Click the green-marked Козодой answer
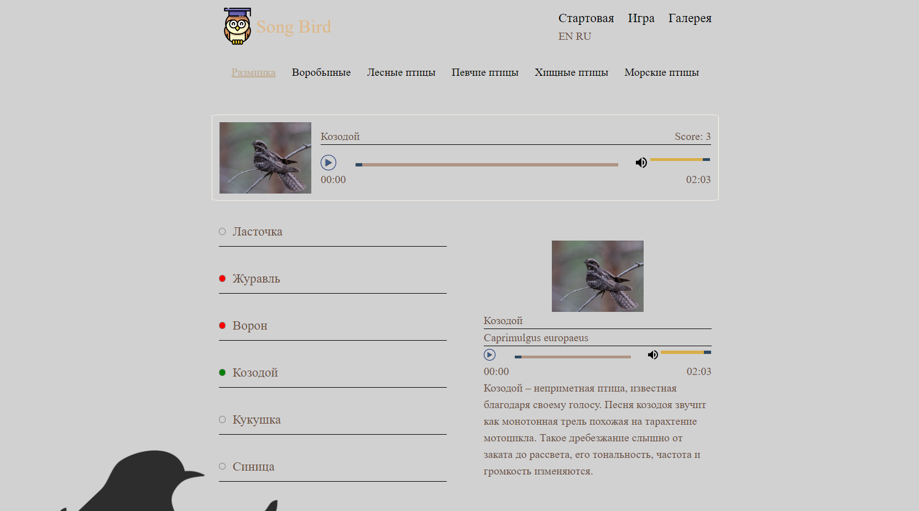Screen dimensions: 919x511 point(333,373)
